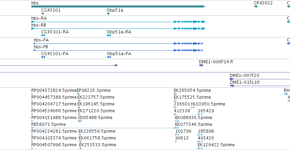Viewport: 290px width, 150px height.
Task: Select the DME1-015L16 label
Action: tap(245, 82)
